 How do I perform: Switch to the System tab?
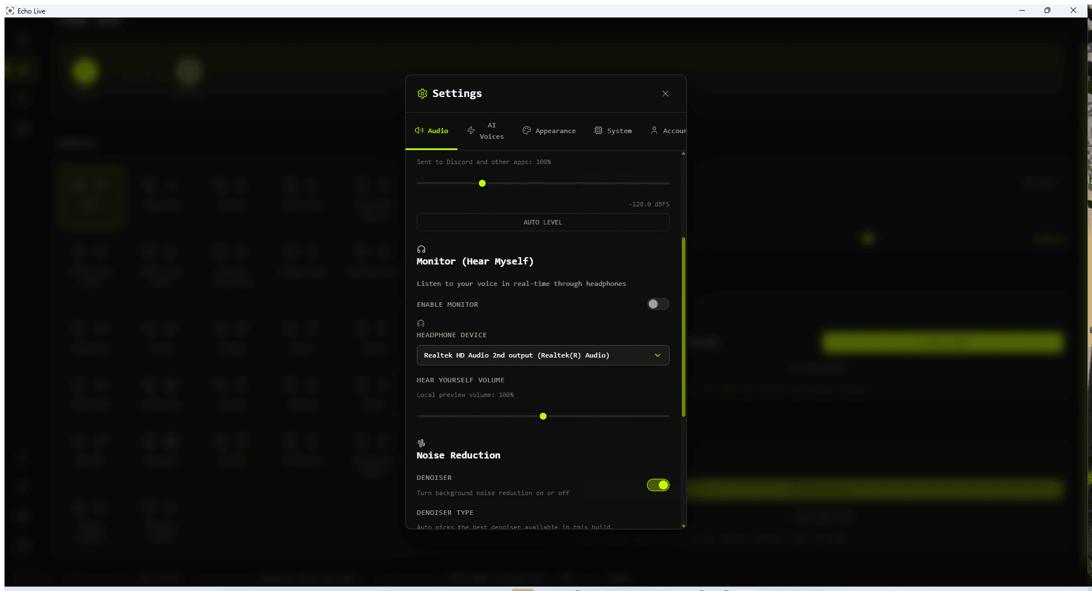[613, 131]
